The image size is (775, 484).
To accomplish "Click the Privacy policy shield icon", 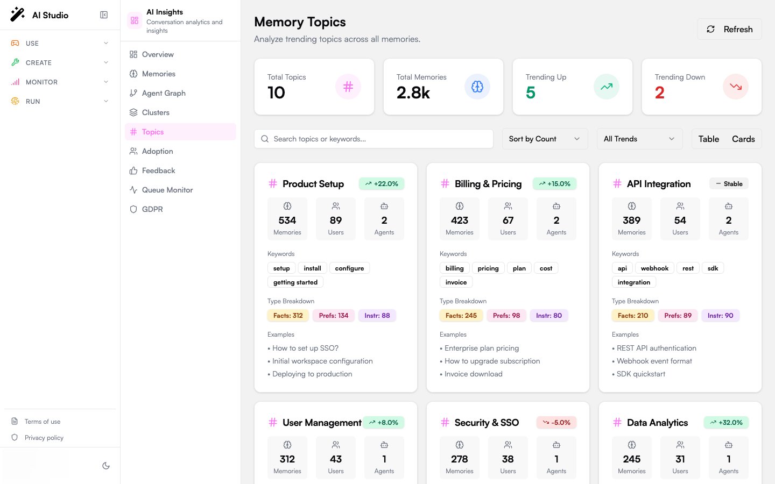I will (15, 438).
